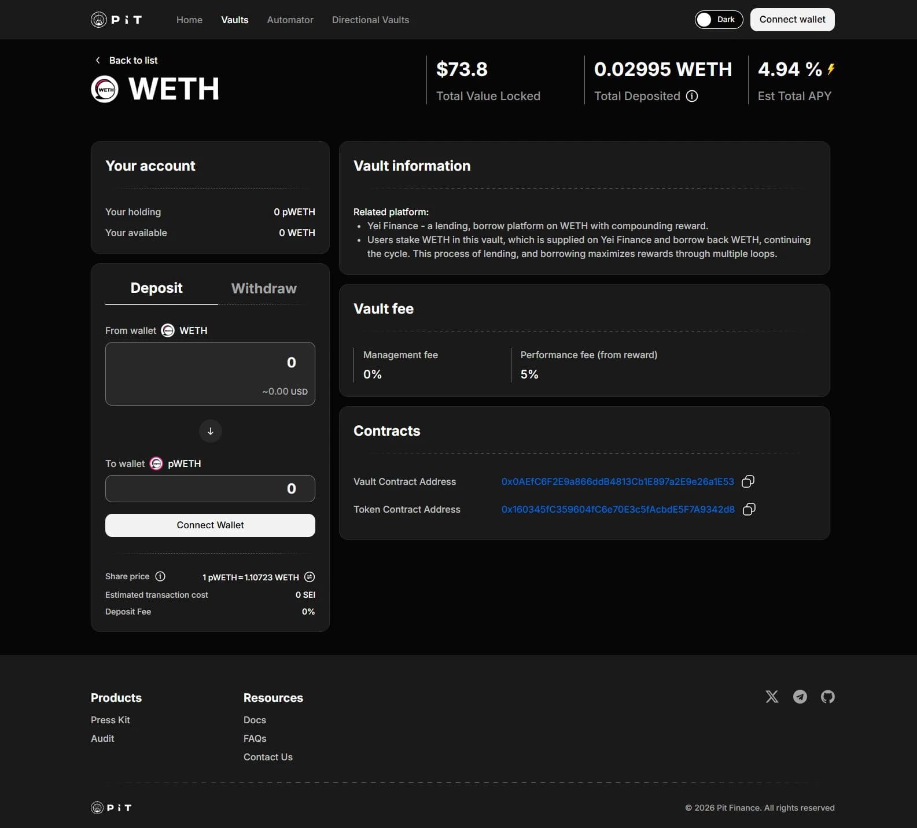Click Connect Wallet button below pWETH field
Screen dimensions: 917x828
click(210, 525)
